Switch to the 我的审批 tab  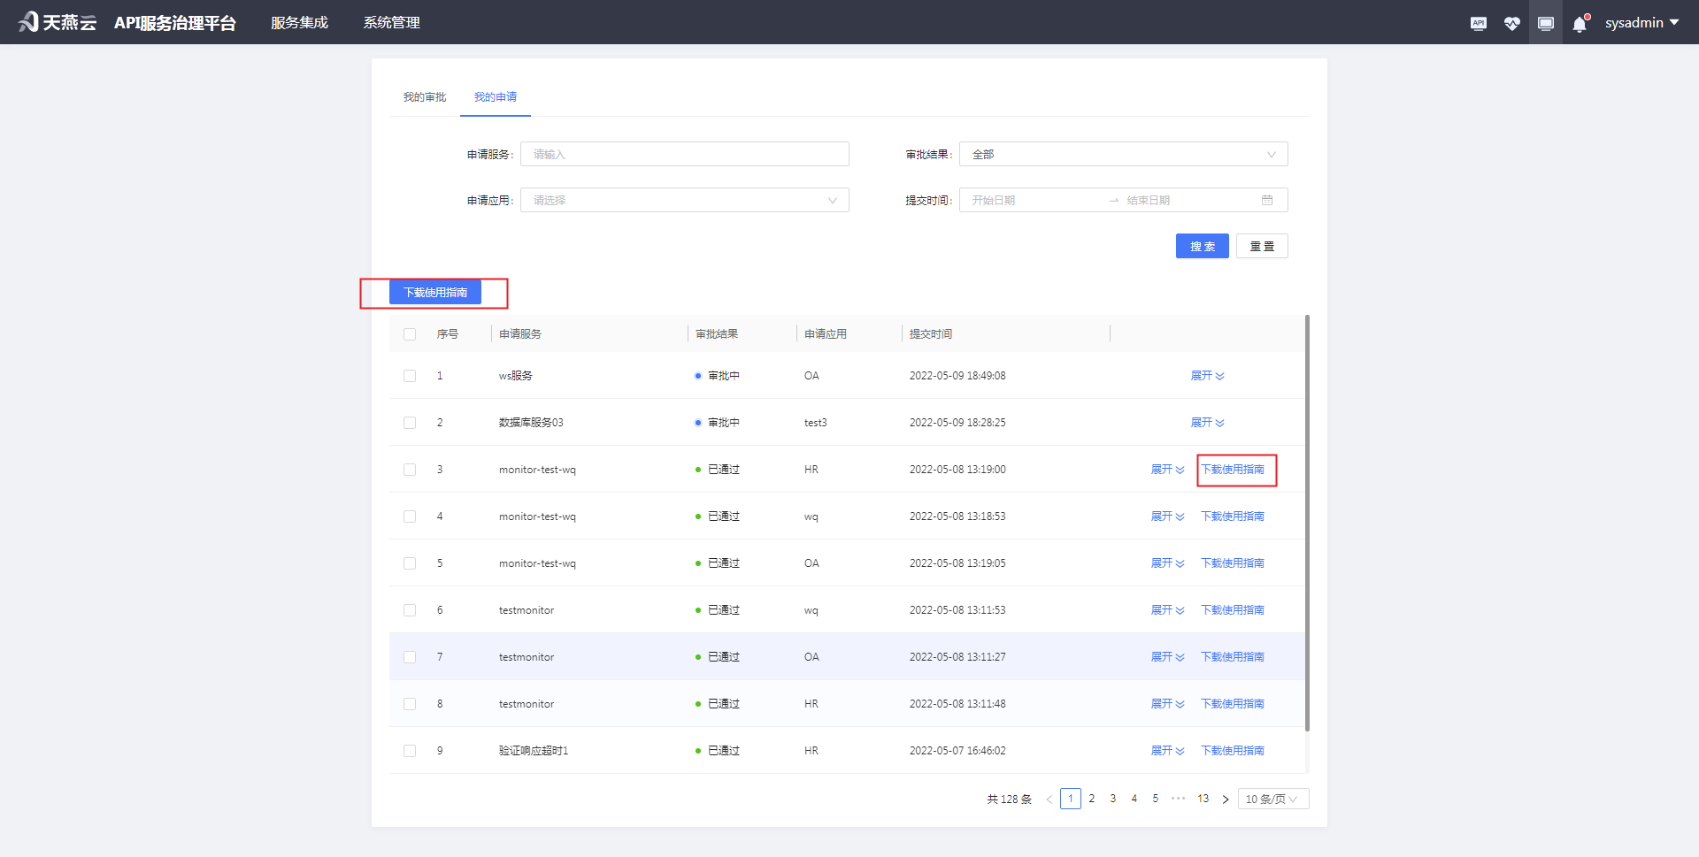(423, 97)
